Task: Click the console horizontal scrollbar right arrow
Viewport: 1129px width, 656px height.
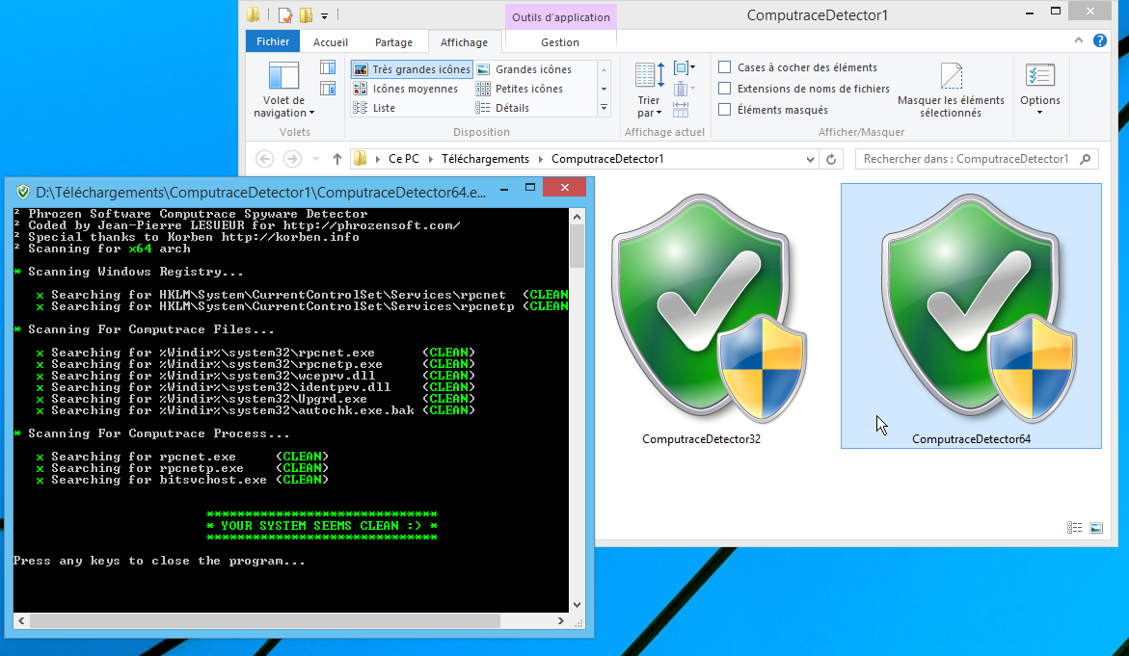Action: coord(561,620)
